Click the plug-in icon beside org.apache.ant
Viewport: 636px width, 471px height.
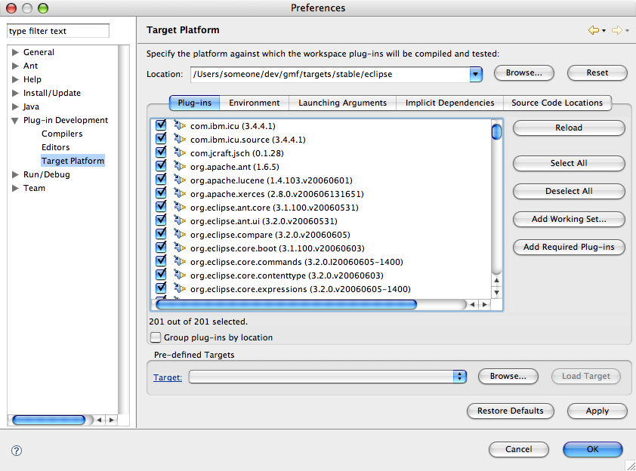click(180, 166)
